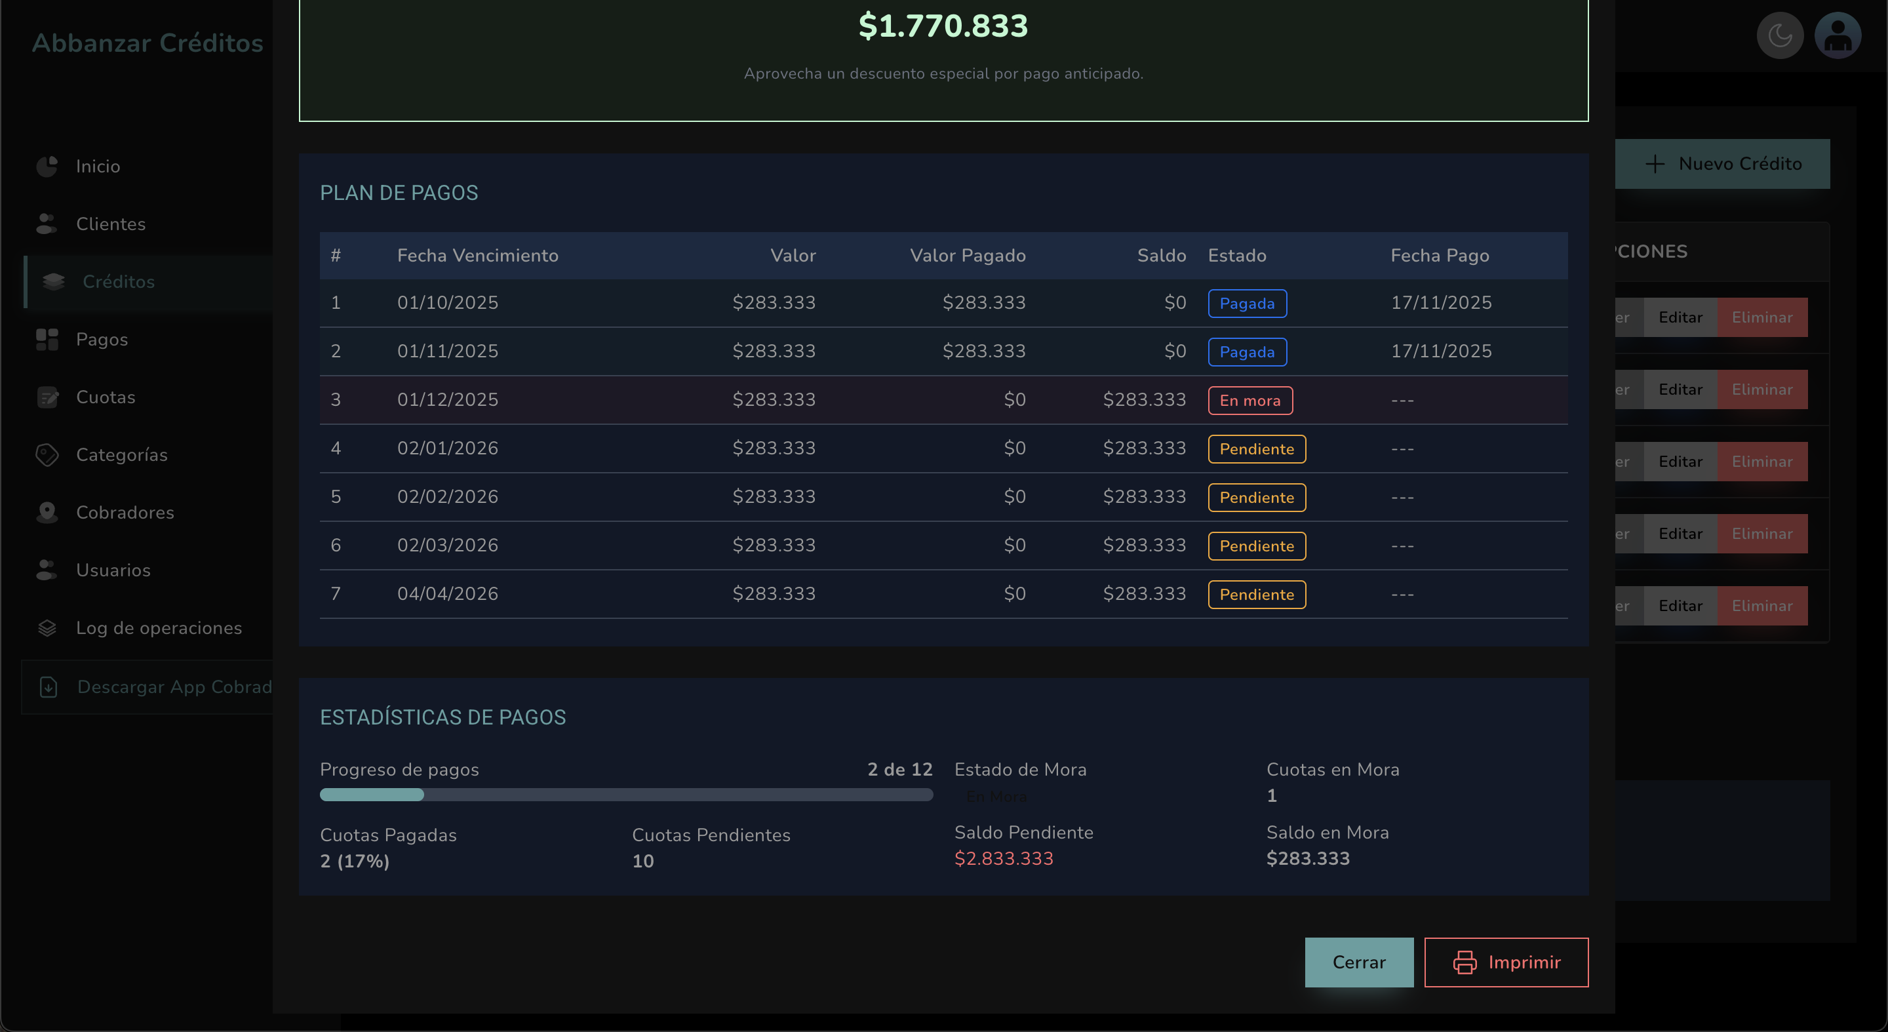1888x1032 pixels.
Task: Print the payment plan with Imprimir
Action: point(1506,963)
